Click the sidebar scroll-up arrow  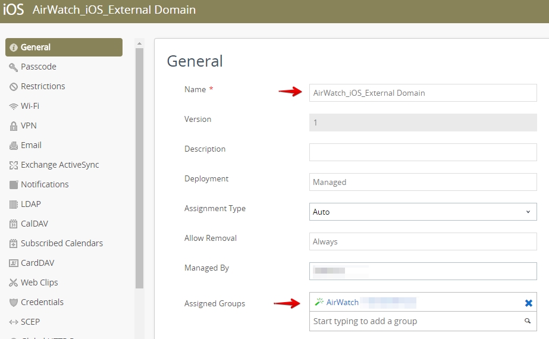point(140,43)
